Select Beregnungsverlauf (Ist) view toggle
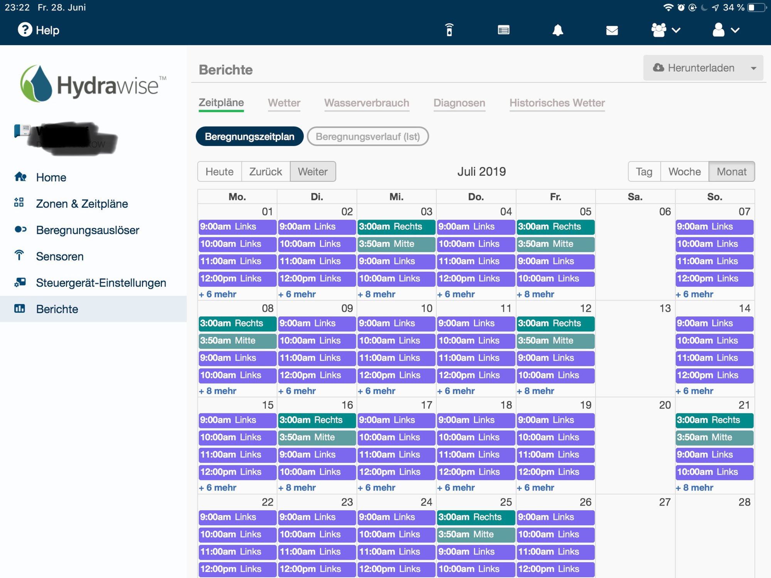The width and height of the screenshot is (771, 578). [368, 136]
